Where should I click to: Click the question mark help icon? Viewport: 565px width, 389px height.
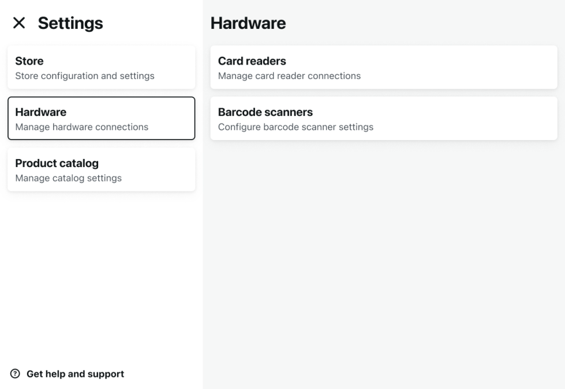16,374
